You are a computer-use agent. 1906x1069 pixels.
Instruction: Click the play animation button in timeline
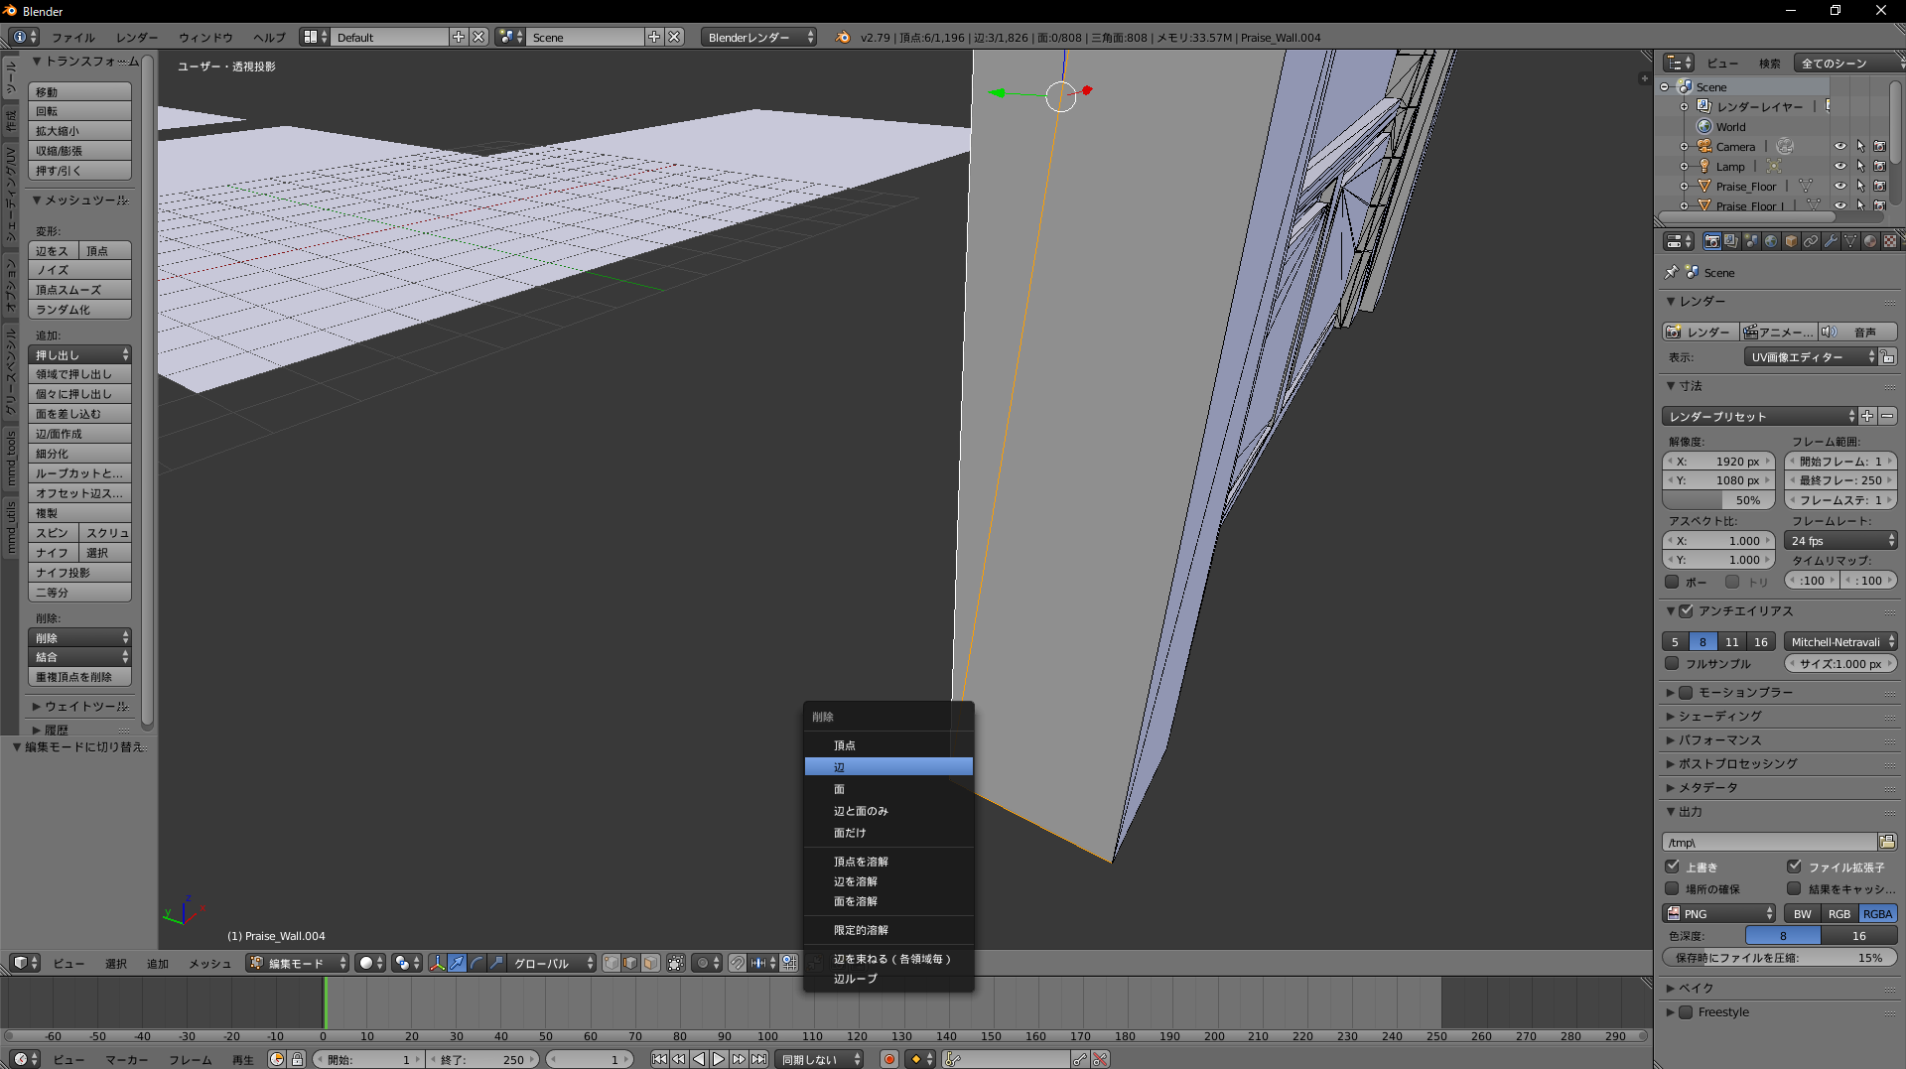pyautogui.click(x=719, y=1059)
